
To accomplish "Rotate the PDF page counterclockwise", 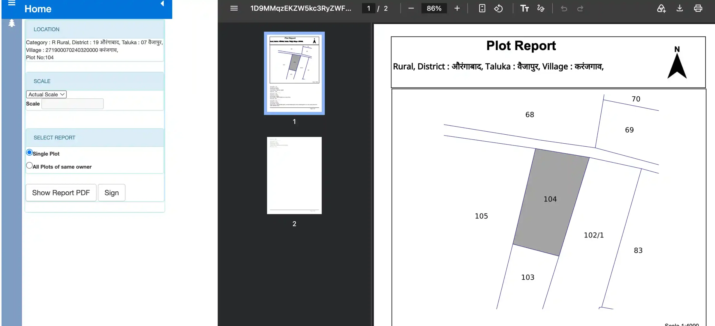I will 498,8.
